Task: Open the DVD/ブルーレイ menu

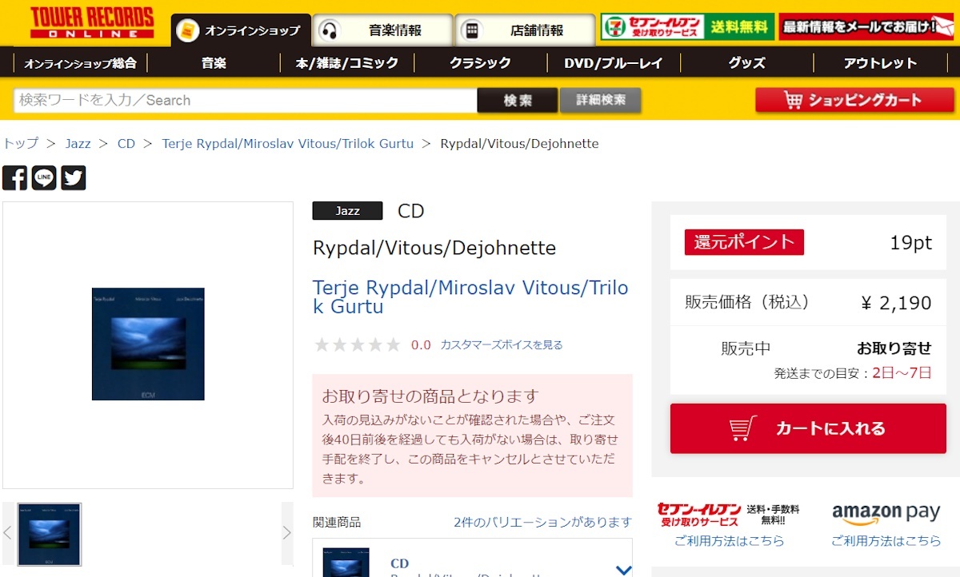Action: [x=614, y=63]
